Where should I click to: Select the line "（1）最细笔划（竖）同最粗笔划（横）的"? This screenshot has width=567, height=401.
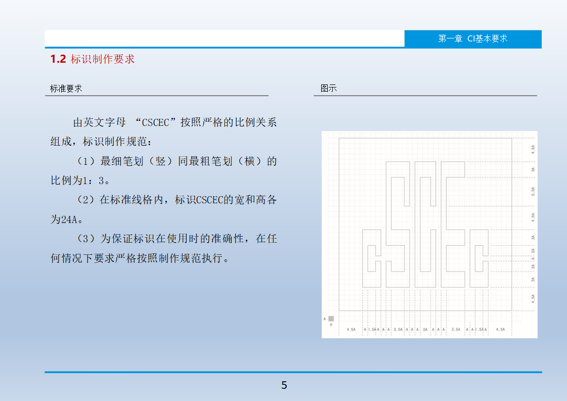pyautogui.click(x=177, y=161)
